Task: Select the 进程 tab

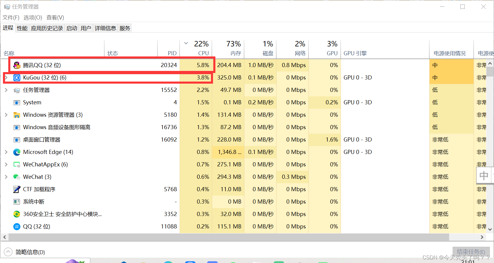Action: (8, 28)
